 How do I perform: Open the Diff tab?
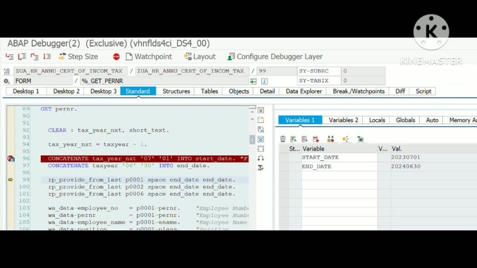pos(400,91)
